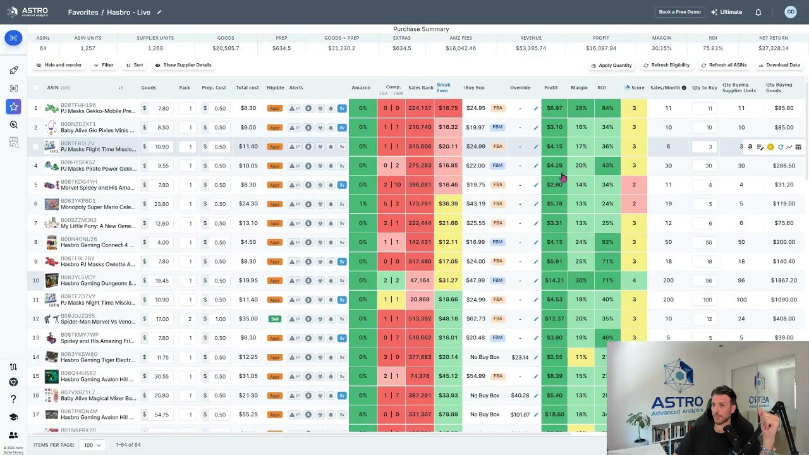Screen dimensions: 809x455
Task: Toggle the select-all checkbox in table header
Action: point(35,88)
